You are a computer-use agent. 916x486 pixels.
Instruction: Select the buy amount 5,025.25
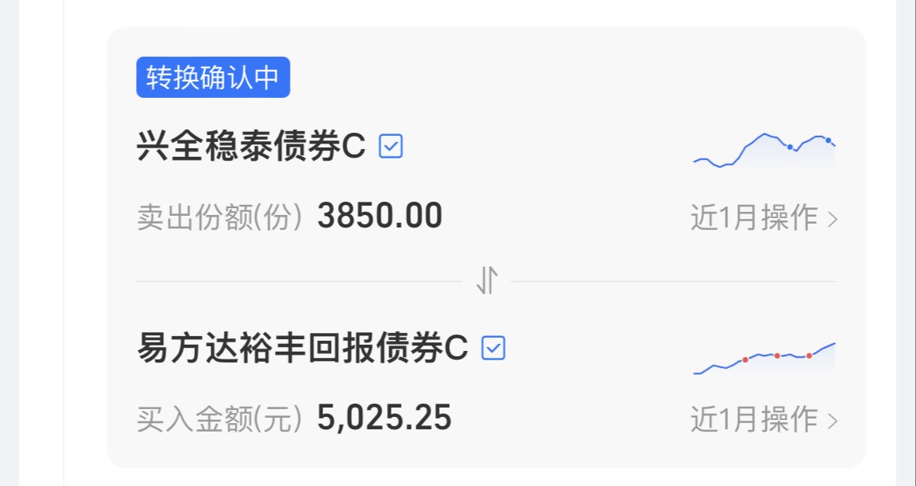[x=384, y=418]
